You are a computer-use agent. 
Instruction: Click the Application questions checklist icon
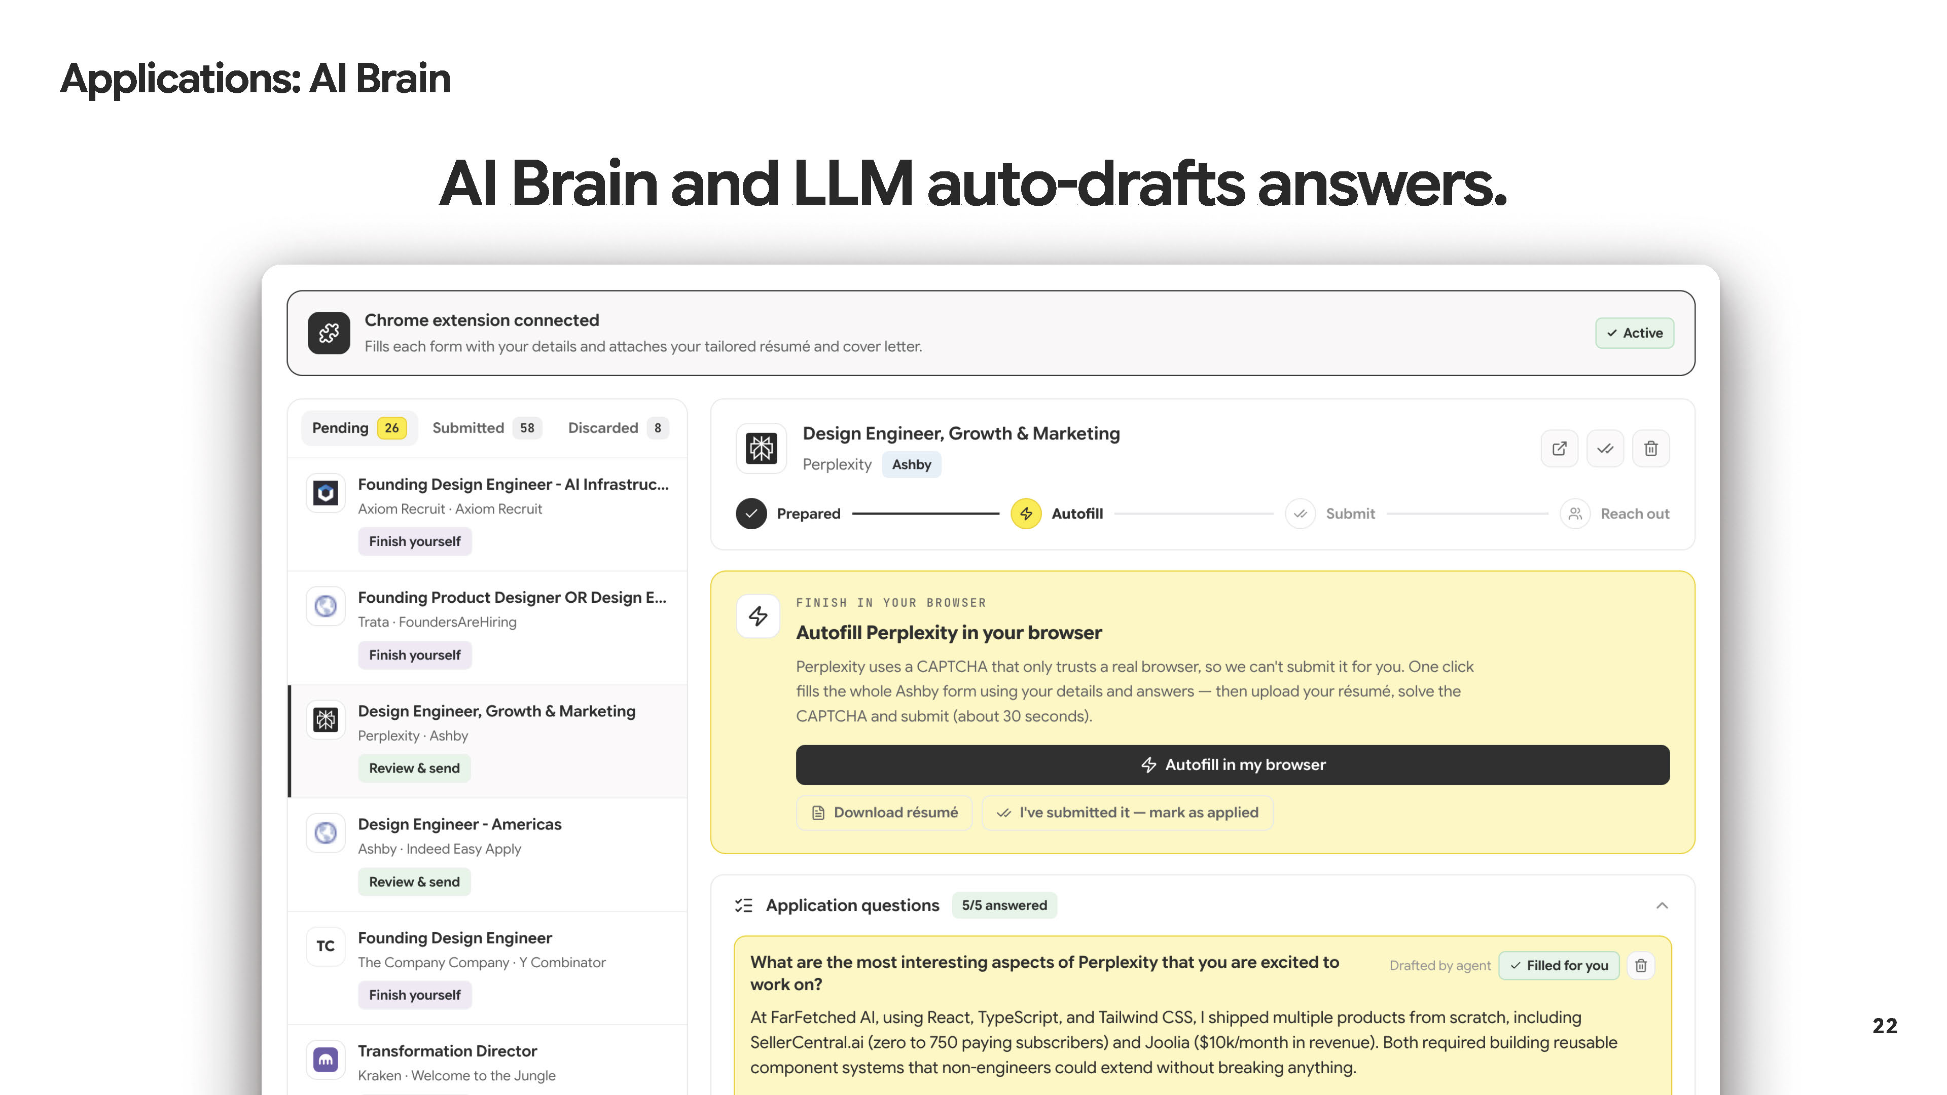pos(744,905)
